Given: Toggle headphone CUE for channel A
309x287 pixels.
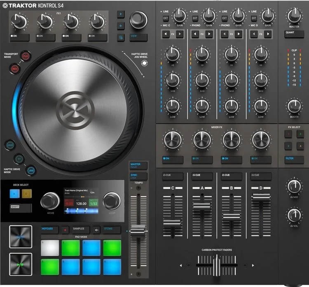Looking at the screenshot, I should click(202, 176).
